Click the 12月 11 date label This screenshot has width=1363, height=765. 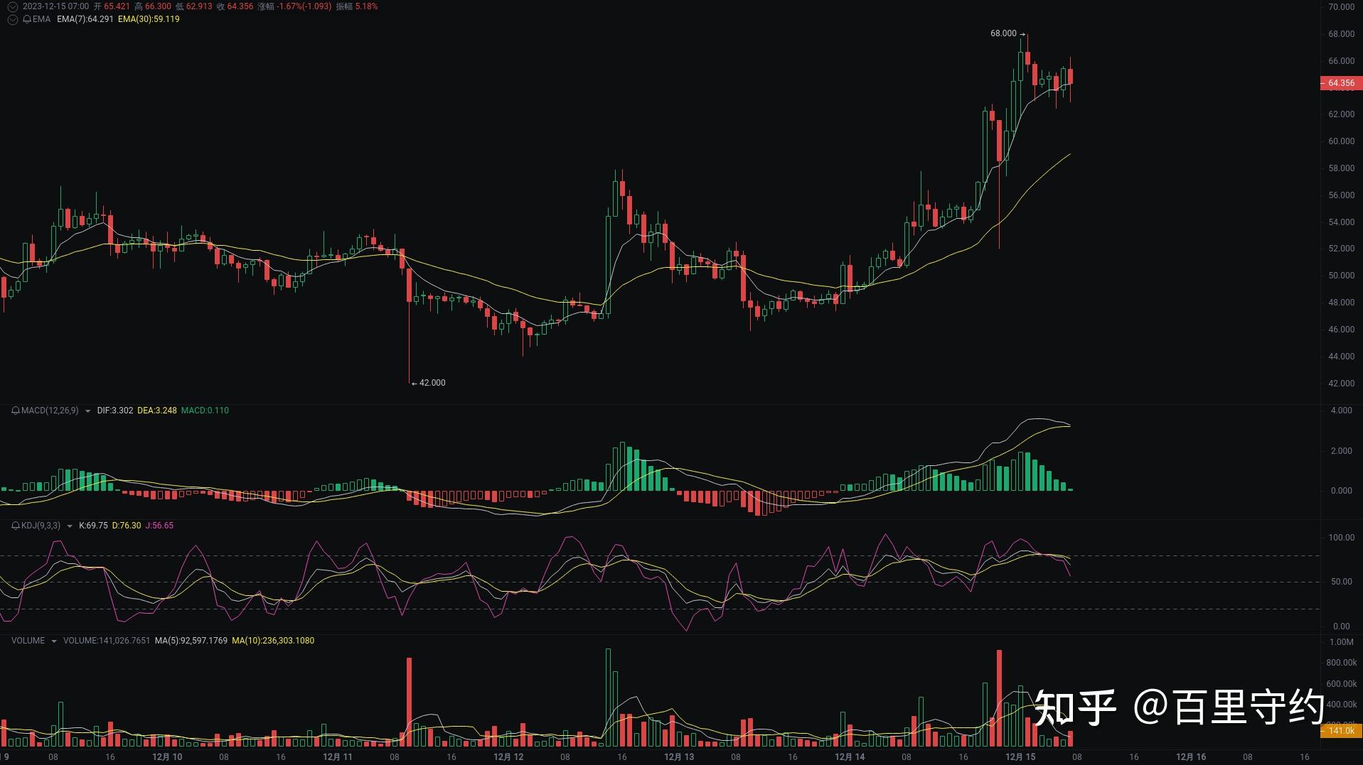[x=338, y=757]
